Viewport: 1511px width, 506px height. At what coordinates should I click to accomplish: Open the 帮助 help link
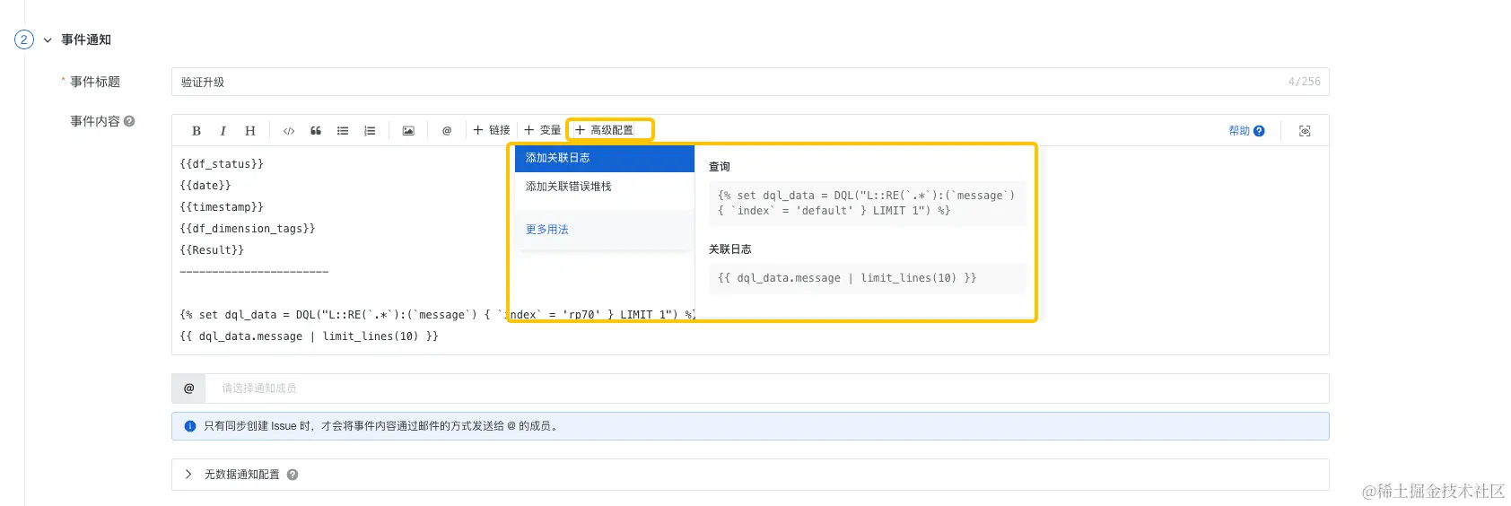click(x=1246, y=131)
